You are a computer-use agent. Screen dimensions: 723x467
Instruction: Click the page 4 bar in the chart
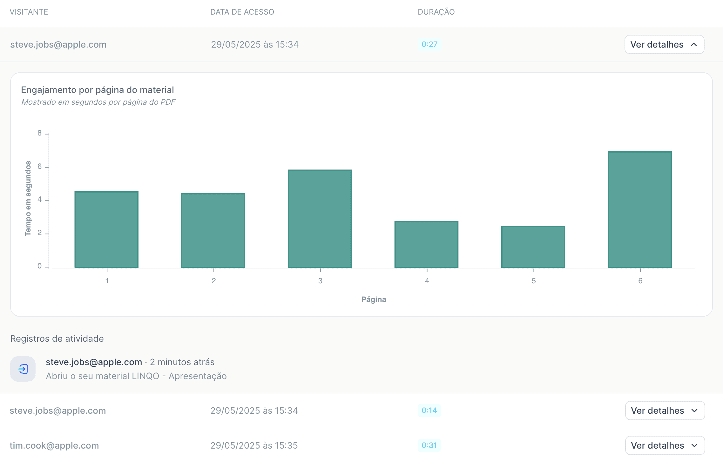pyautogui.click(x=426, y=245)
